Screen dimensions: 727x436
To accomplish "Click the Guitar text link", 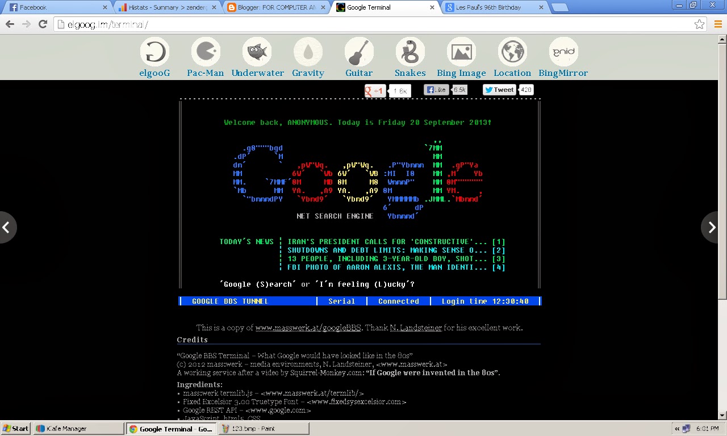I will coord(359,73).
